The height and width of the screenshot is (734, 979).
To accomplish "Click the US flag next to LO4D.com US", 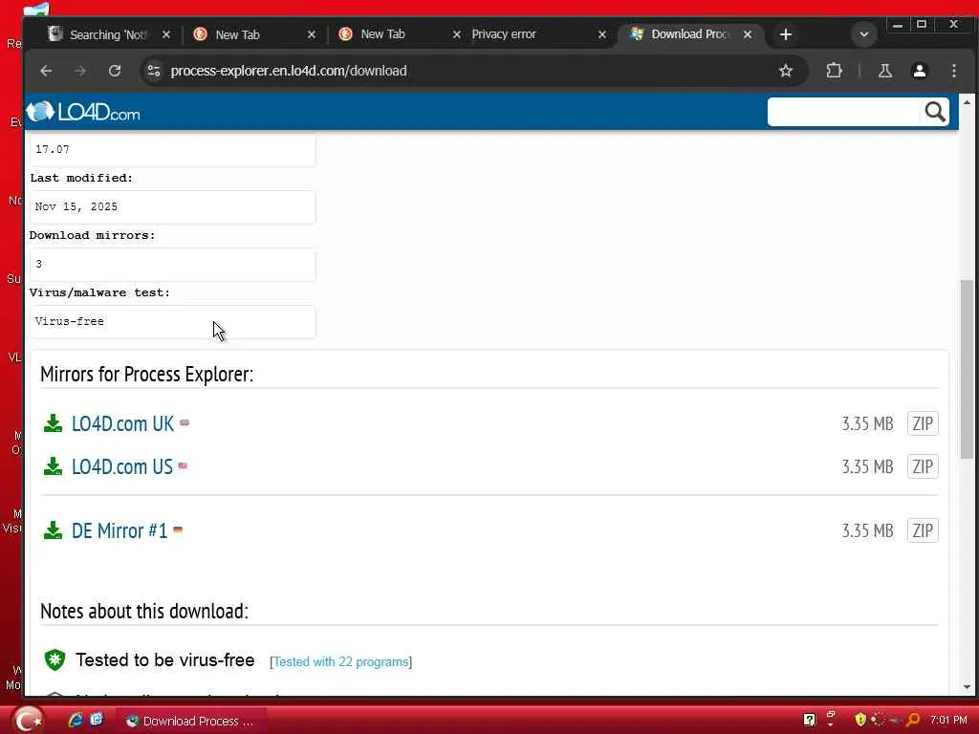I will tap(183, 465).
